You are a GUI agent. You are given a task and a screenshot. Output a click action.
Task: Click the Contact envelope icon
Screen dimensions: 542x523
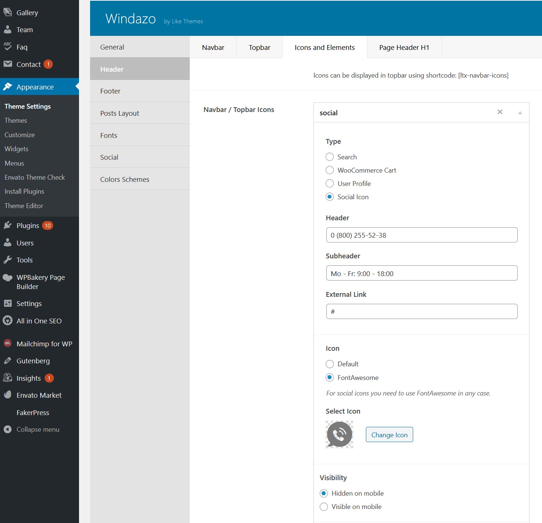(7, 64)
